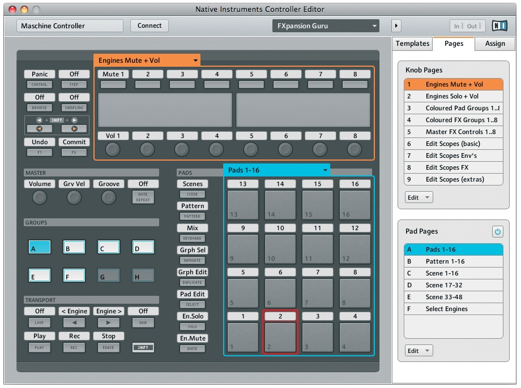Click the SELECT hardware button
The height and width of the screenshot is (388, 521).
point(193,304)
